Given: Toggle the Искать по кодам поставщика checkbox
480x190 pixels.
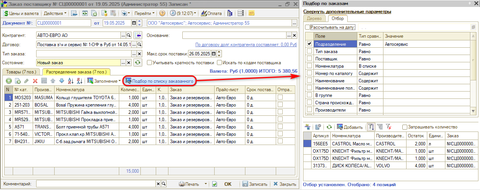Looking at the screenshot, I should [x=220, y=62].
